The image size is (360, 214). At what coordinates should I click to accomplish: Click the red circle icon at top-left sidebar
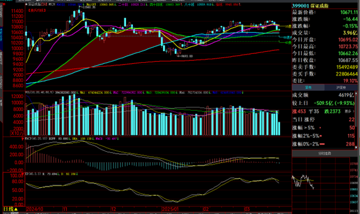(x=4, y=4)
